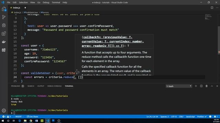Open the Source Control view
This screenshot has height=123, width=220.
4,17
